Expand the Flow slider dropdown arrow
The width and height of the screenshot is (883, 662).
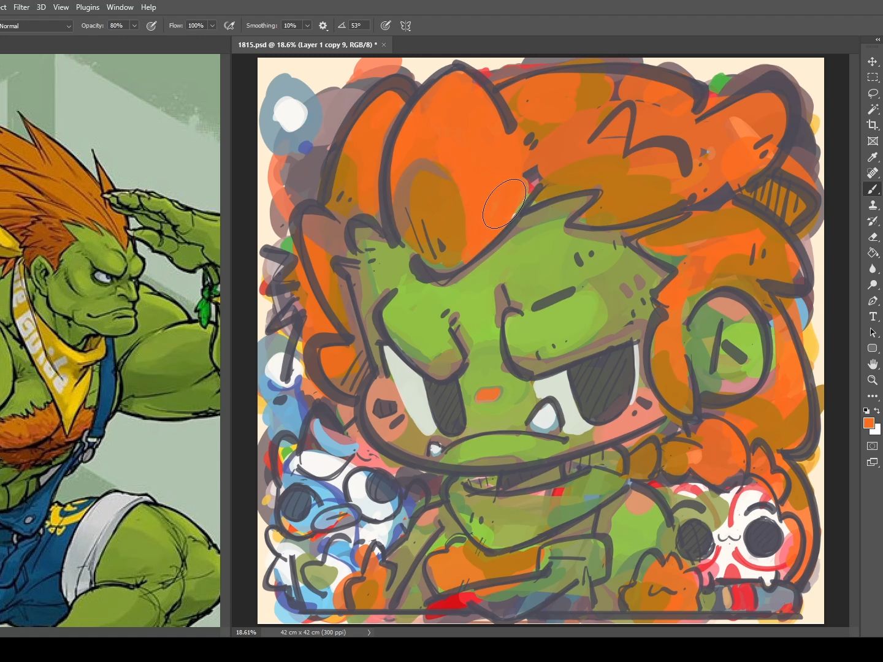[212, 26]
